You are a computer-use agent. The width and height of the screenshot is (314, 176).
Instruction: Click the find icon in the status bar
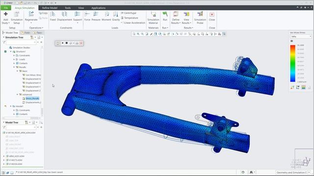click(251, 172)
